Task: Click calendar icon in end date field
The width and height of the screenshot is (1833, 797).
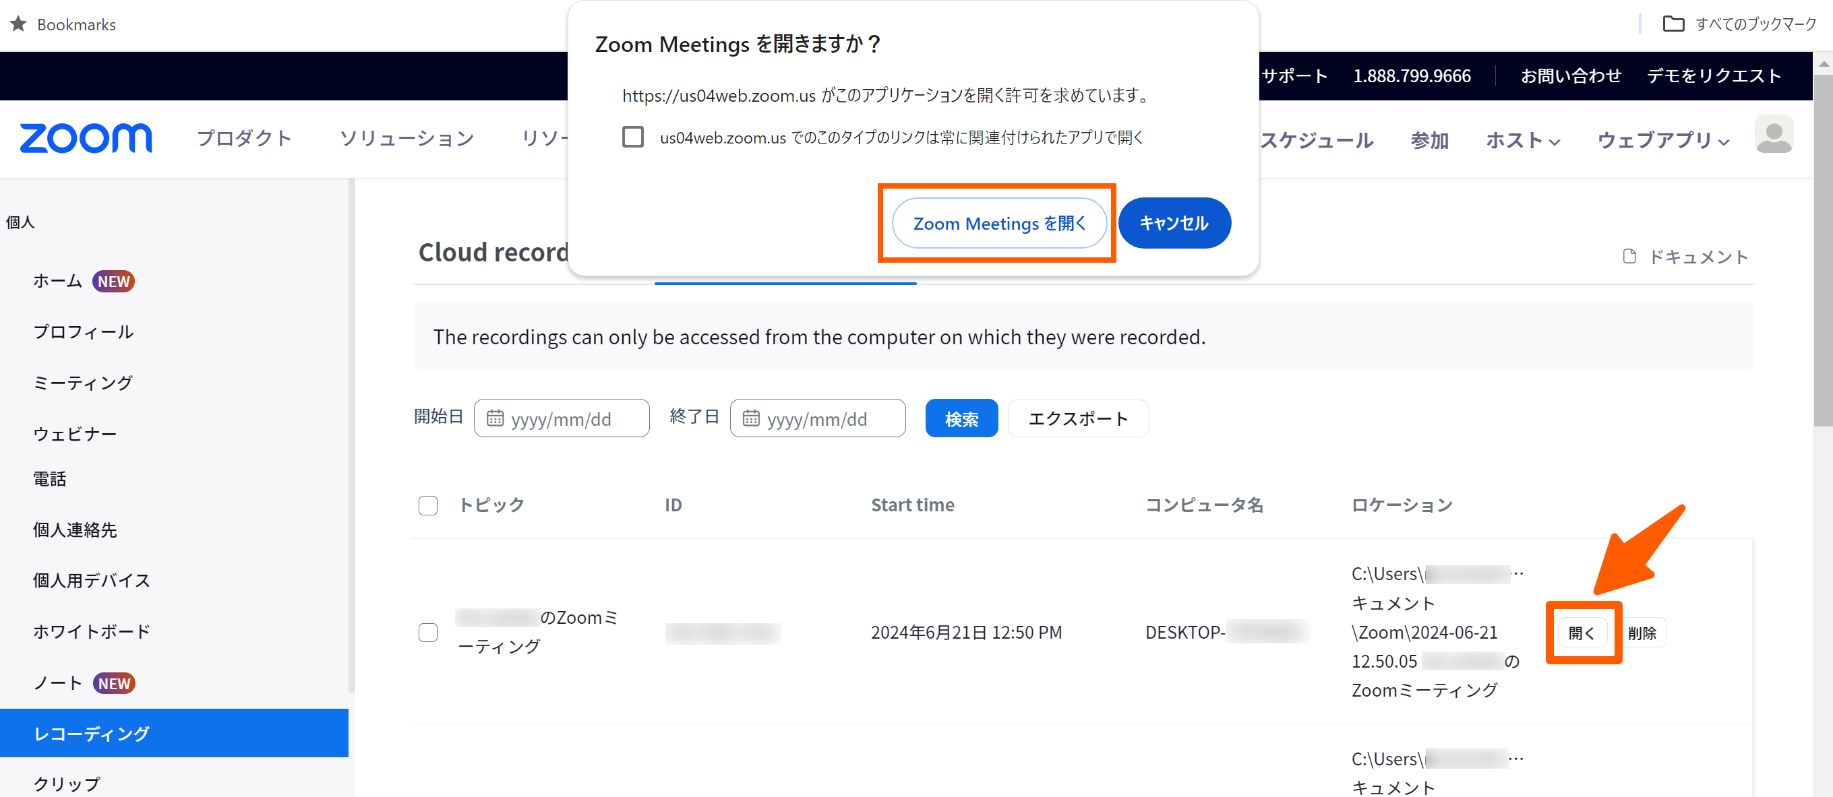Action: click(751, 419)
